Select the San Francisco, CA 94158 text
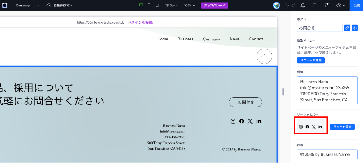 (167, 148)
